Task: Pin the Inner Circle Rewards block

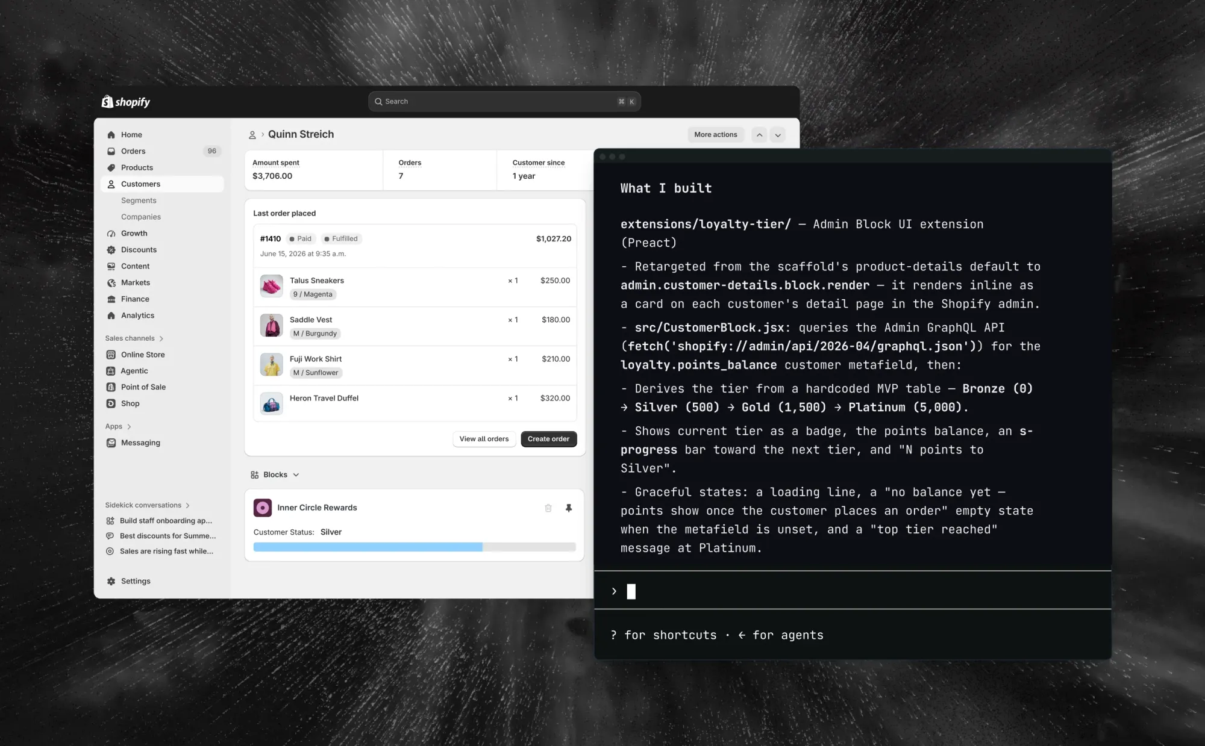Action: point(569,508)
